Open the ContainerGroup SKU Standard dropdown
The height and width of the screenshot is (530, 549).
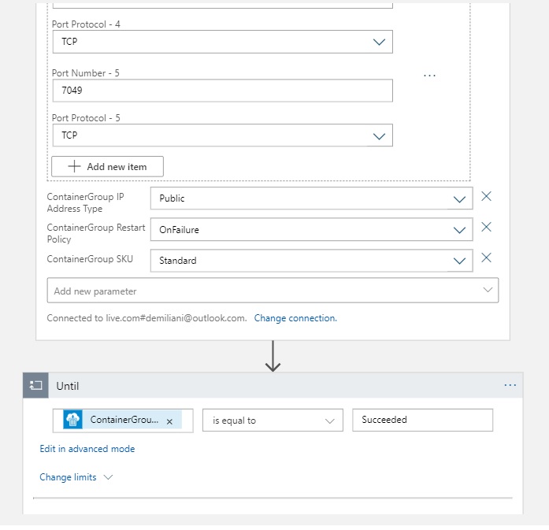point(459,261)
